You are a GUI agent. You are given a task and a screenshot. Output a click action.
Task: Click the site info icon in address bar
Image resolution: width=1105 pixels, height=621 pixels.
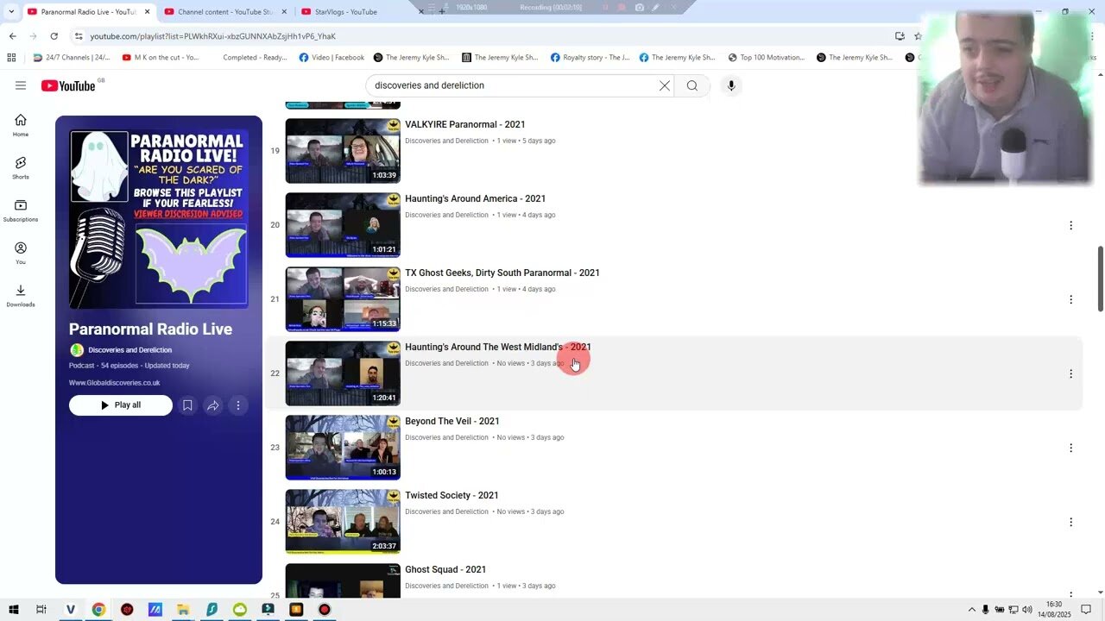pos(79,36)
